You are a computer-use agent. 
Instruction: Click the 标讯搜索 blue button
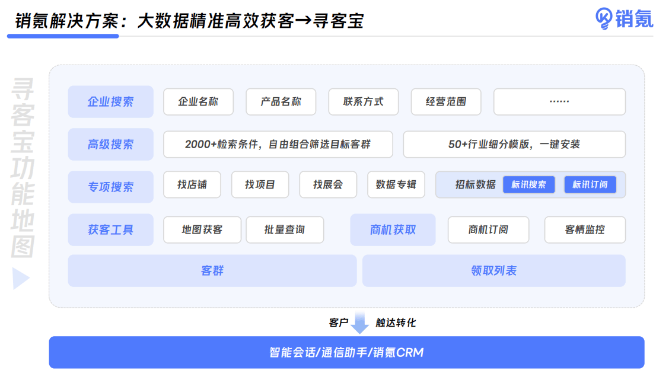[528, 184]
